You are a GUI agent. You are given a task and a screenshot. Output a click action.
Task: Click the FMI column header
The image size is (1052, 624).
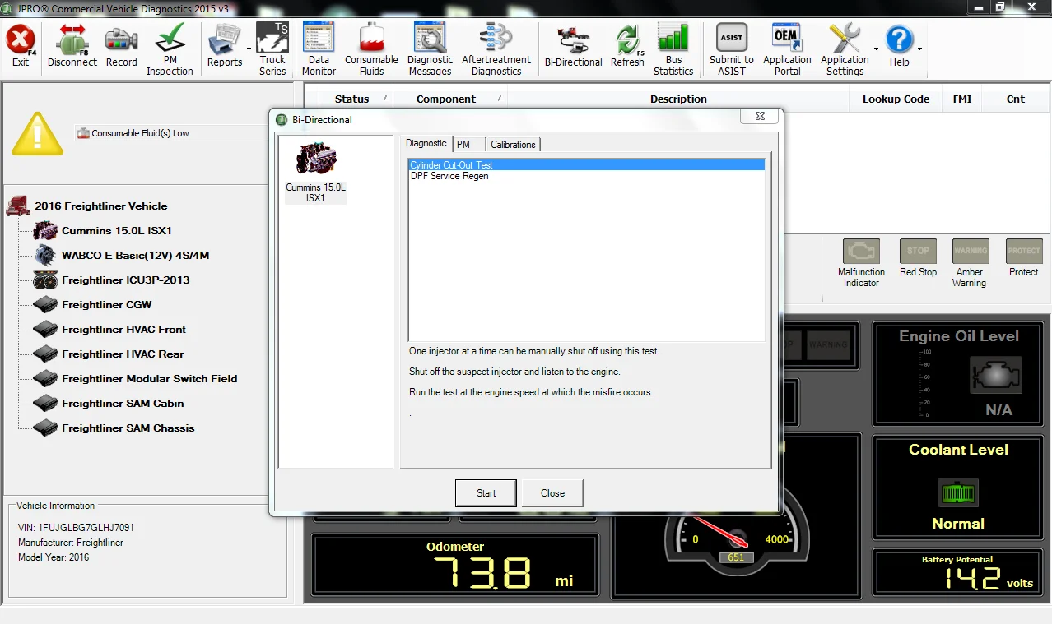click(x=962, y=99)
